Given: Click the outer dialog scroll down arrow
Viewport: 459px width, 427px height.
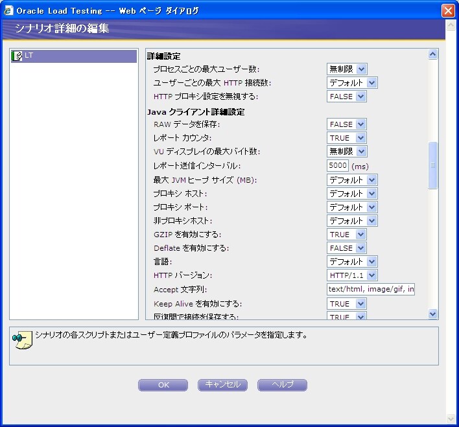Looking at the screenshot, I should (x=451, y=419).
